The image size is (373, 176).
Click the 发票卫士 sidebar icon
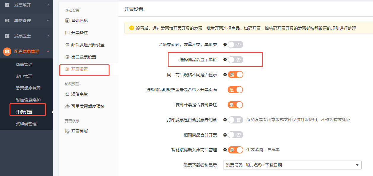click(7, 36)
